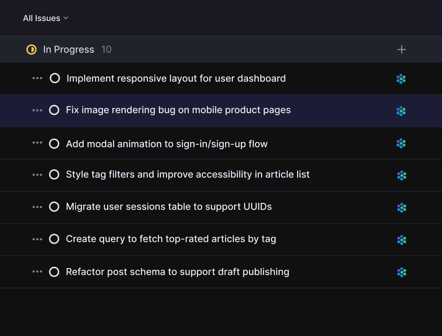
Task: Click assignee avatar on tag filters issue
Action: (x=402, y=175)
